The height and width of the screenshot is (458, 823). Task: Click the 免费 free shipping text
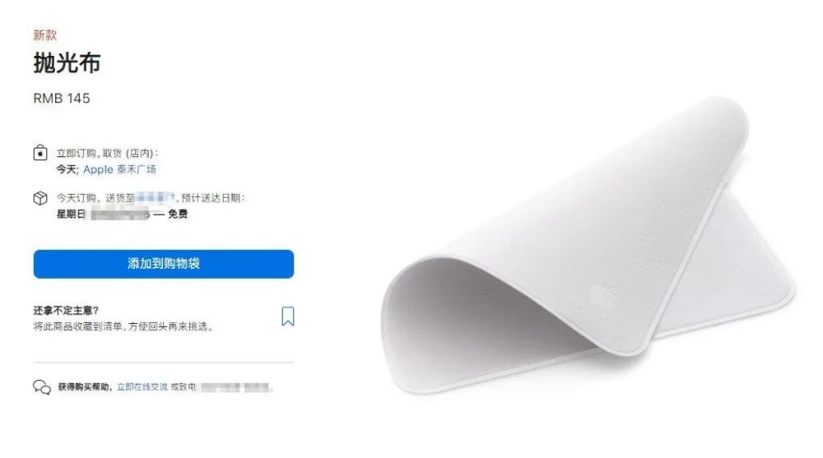coord(178,214)
